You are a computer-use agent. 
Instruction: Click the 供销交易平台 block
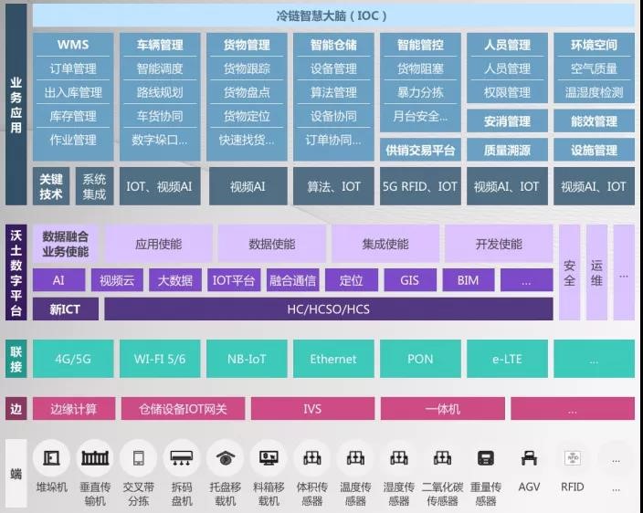[x=420, y=151]
